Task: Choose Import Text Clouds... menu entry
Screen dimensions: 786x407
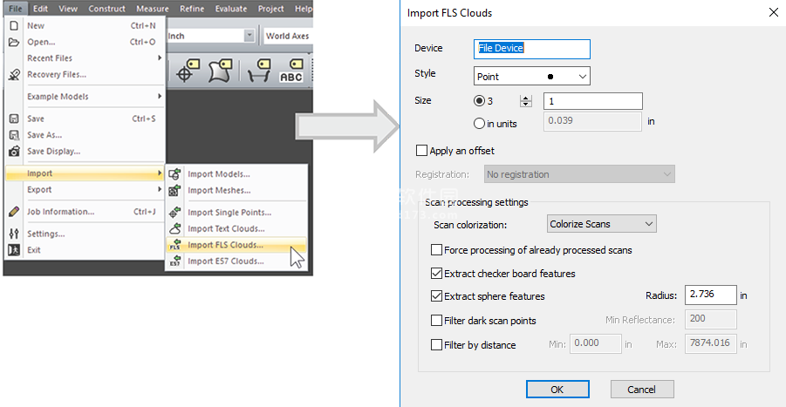Action: point(236,229)
